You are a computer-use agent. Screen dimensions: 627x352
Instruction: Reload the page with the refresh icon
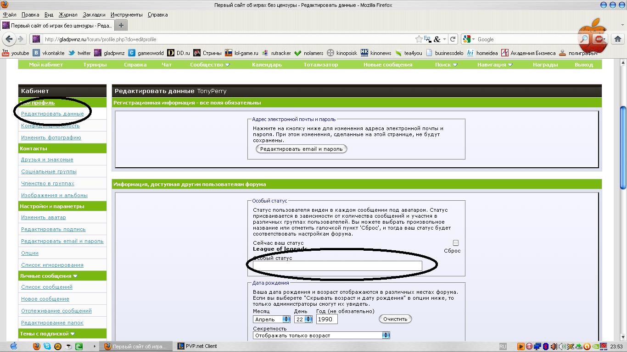click(x=453, y=39)
